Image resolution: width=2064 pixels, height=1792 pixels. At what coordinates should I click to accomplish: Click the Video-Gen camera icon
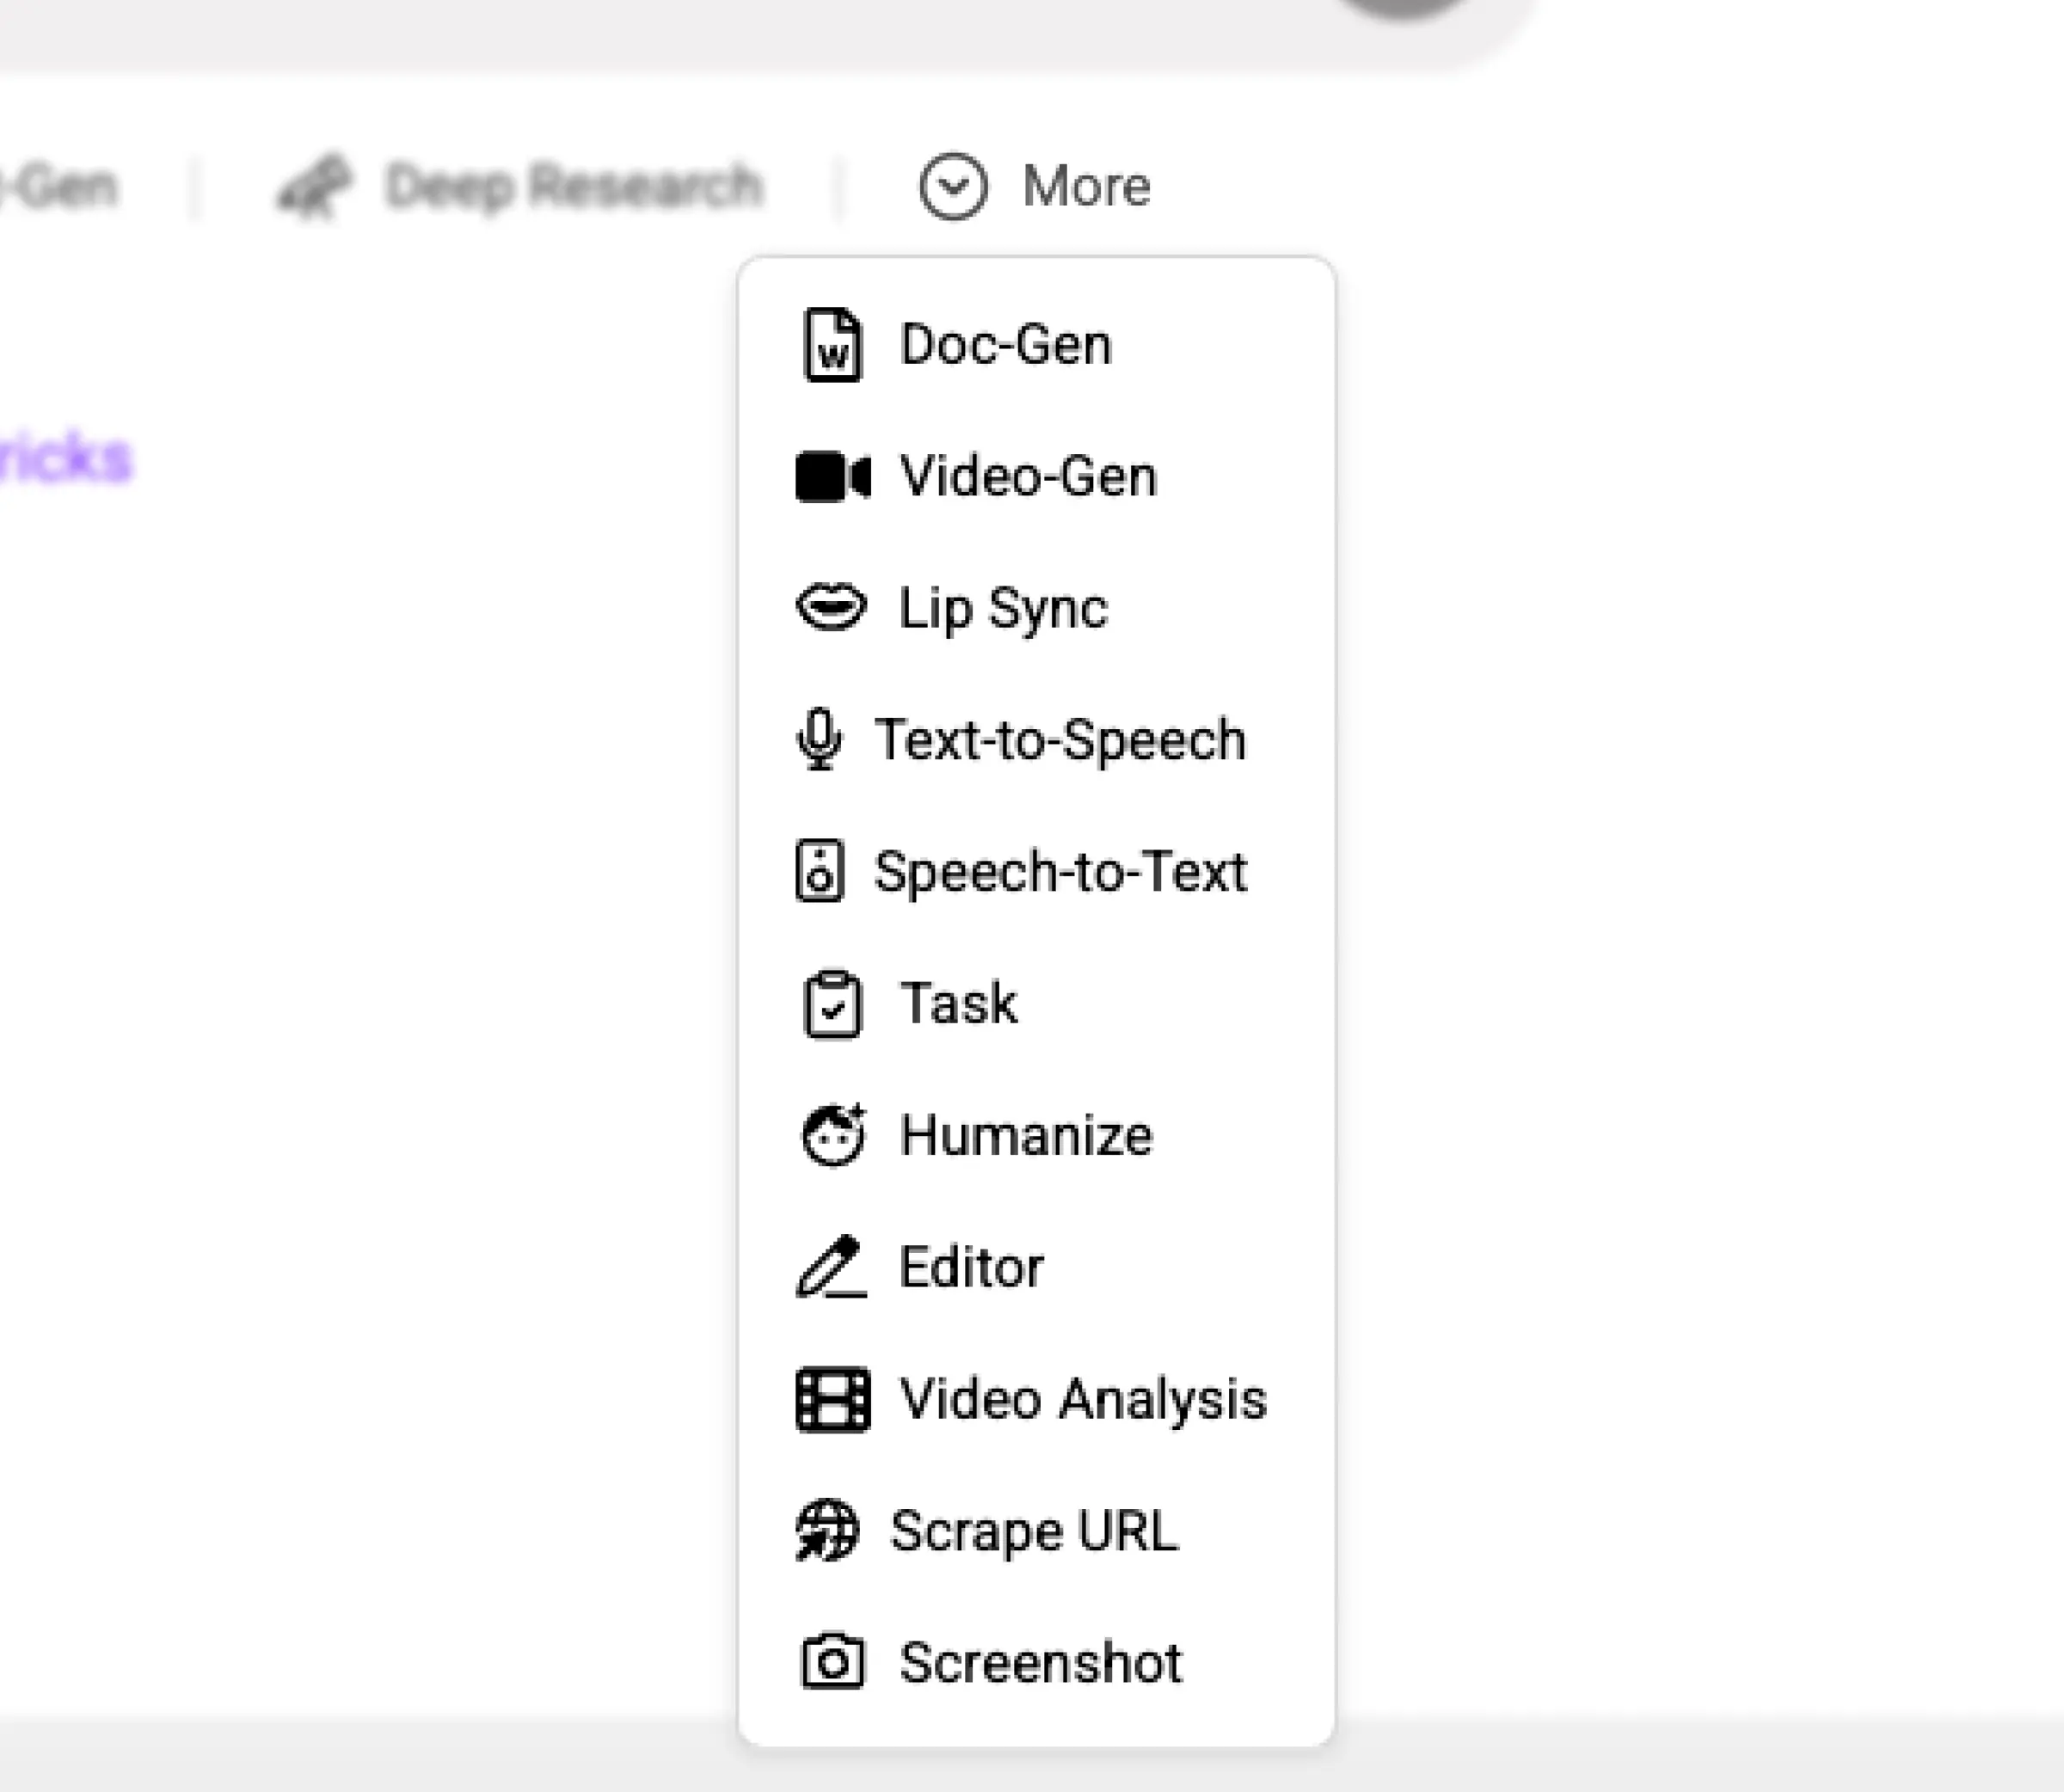pyautogui.click(x=832, y=477)
